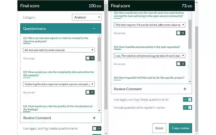
Task: Click the Copy review button
Action: click(x=180, y=128)
